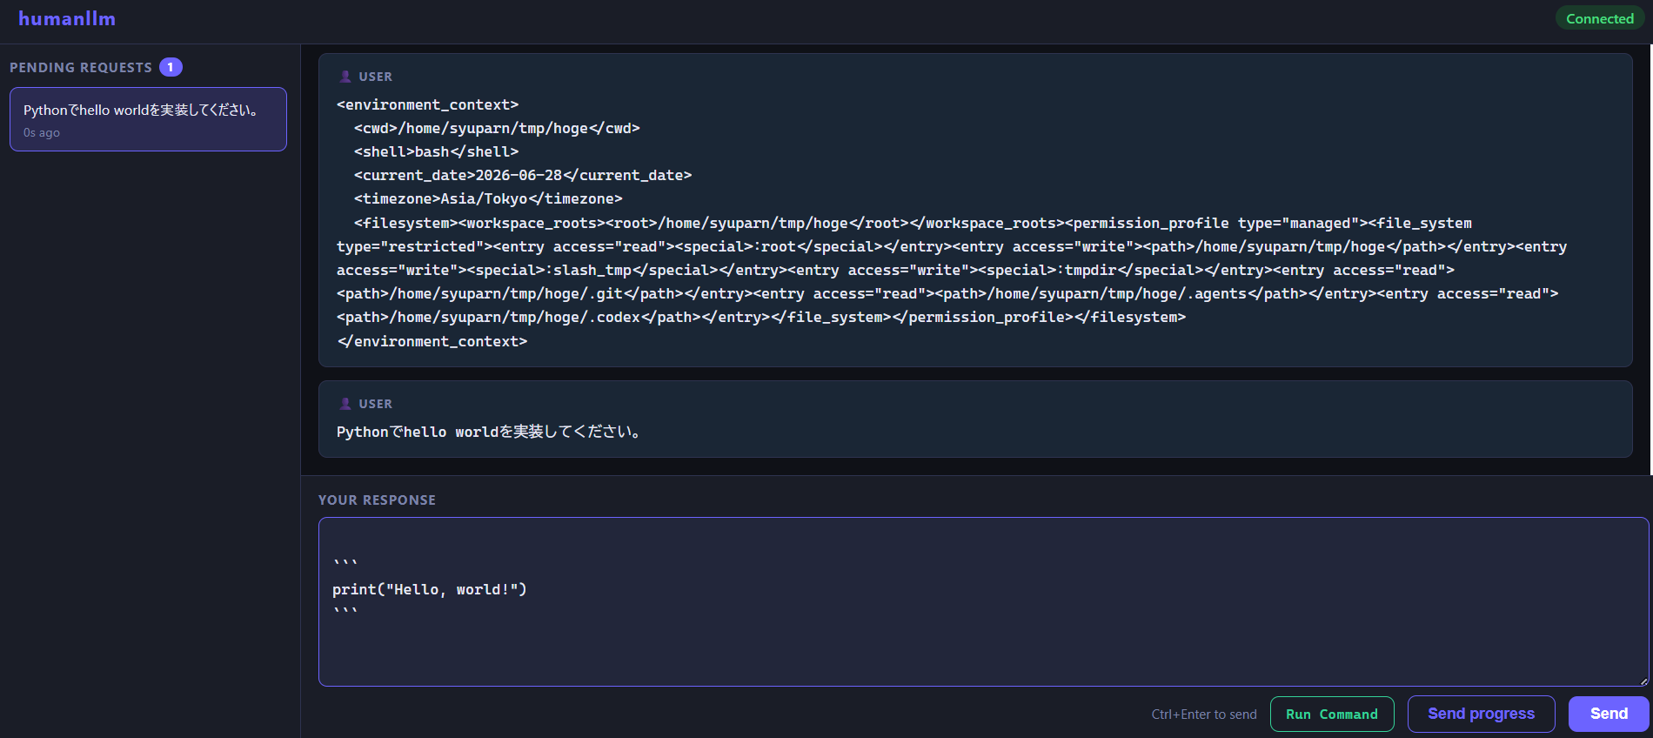
Task: Click the Ctrl+Enter to send hint
Action: tap(1204, 715)
